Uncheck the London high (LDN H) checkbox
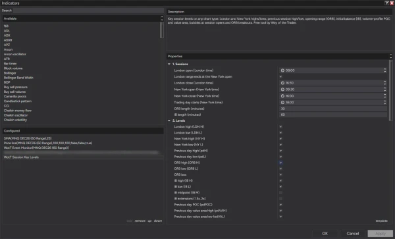395x239 pixels. pos(280,126)
